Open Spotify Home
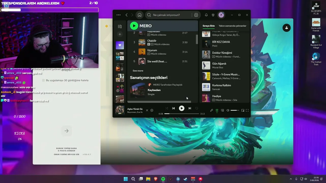Image resolution: width=326 pixels, height=183 pixels. click(140, 15)
